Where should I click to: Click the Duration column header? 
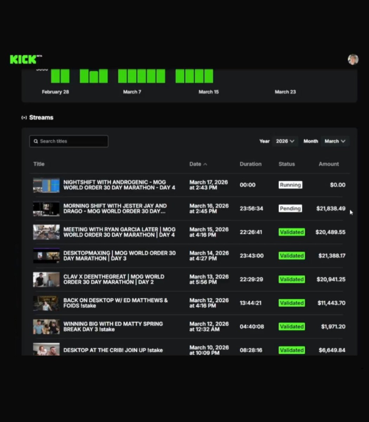click(251, 164)
